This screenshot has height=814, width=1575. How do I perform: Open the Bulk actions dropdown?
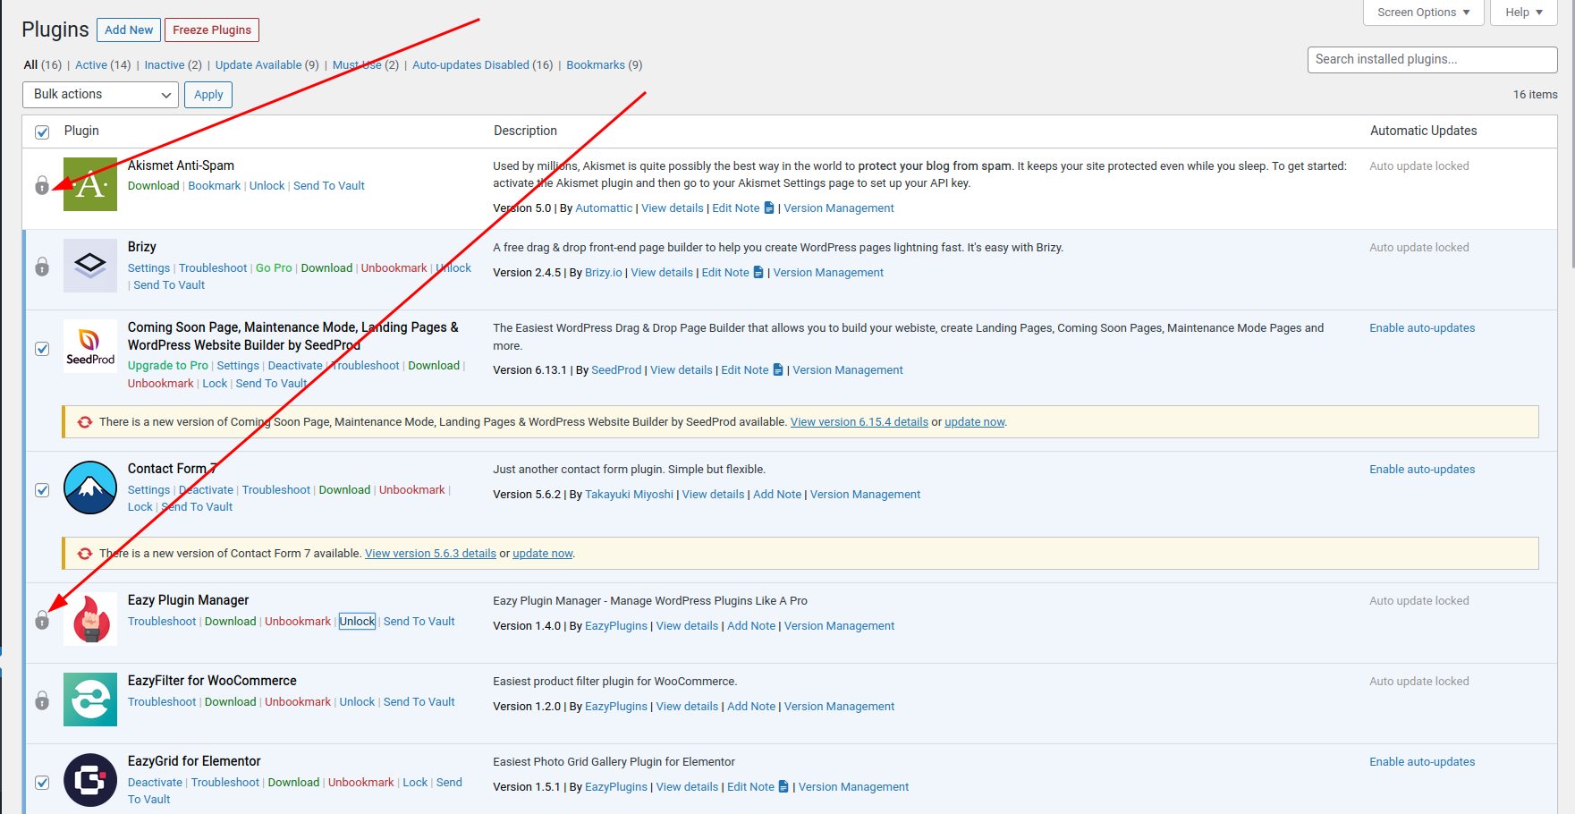[x=100, y=94]
